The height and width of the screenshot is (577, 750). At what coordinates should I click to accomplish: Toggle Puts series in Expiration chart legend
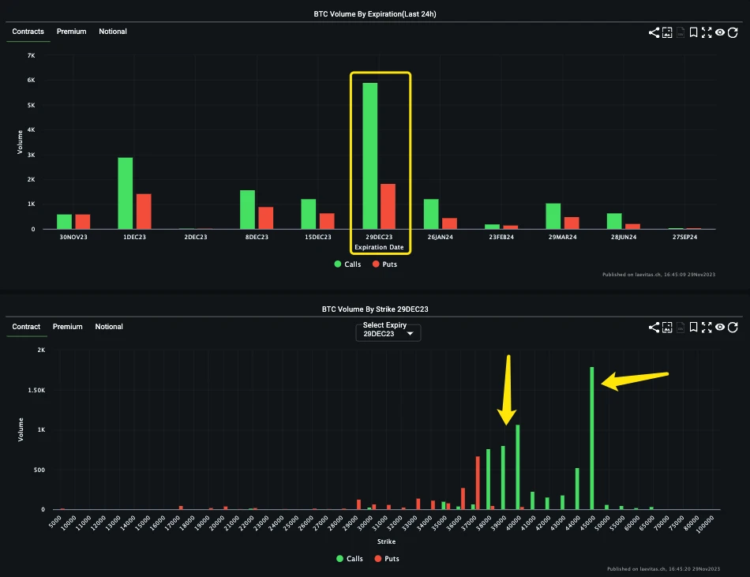(x=384, y=264)
